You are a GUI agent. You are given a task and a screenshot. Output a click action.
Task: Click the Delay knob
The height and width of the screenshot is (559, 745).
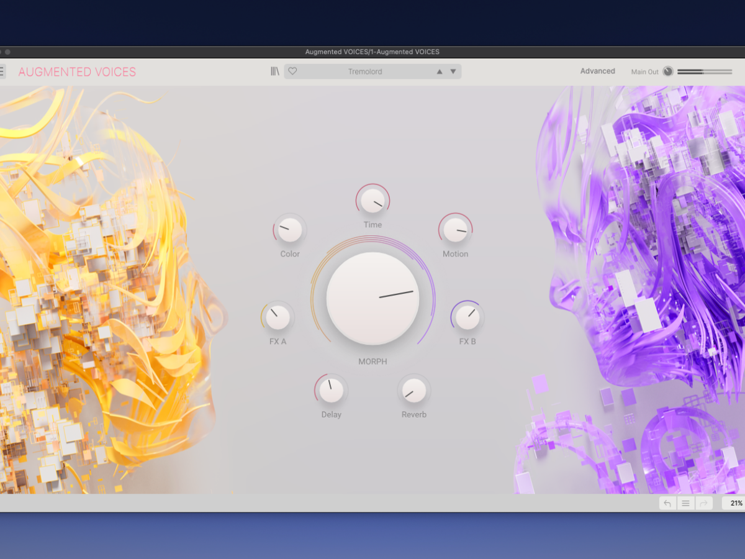(x=331, y=390)
